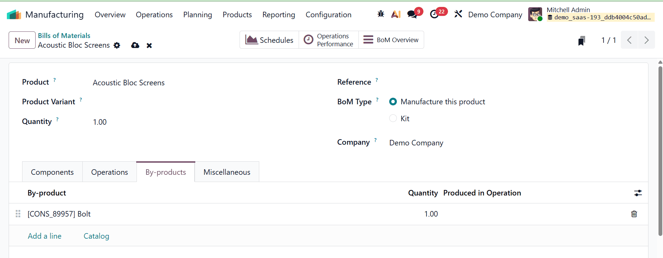The width and height of the screenshot is (663, 258).
Task: Open the Product Variant field dropdown
Action: tap(204, 102)
